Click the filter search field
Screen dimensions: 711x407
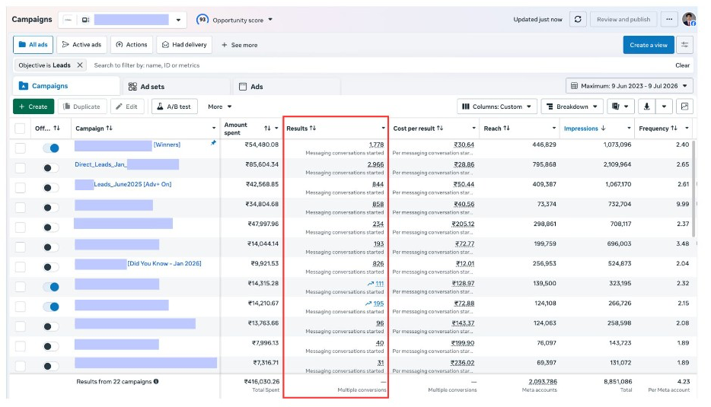(381, 65)
